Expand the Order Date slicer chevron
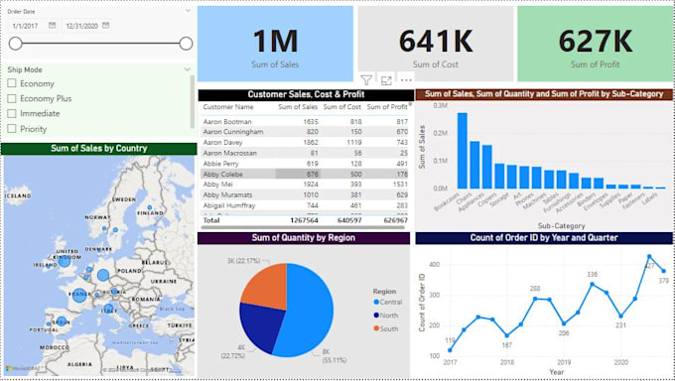 [188, 11]
